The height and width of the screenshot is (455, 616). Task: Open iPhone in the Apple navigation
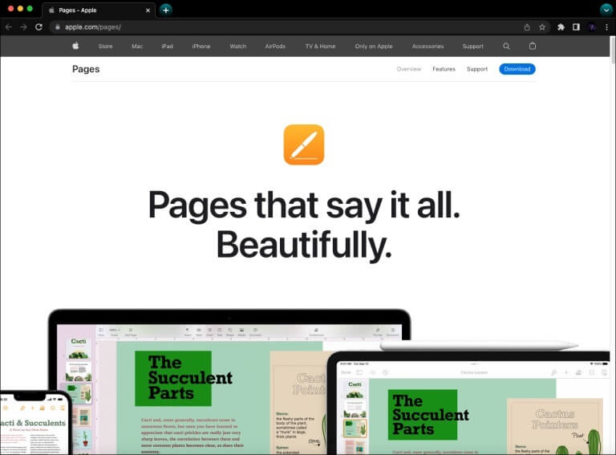click(201, 47)
